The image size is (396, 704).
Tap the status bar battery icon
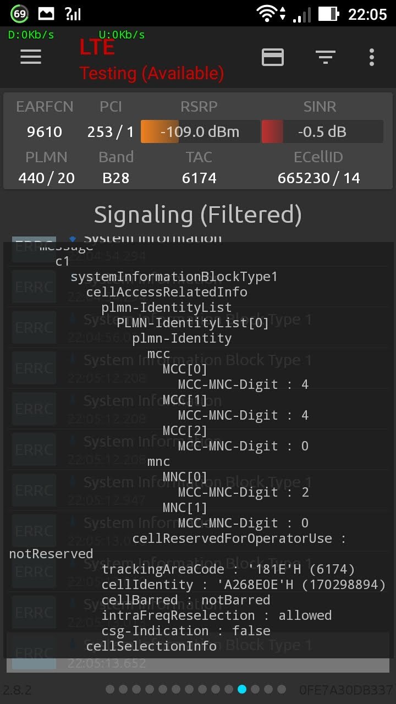click(328, 14)
